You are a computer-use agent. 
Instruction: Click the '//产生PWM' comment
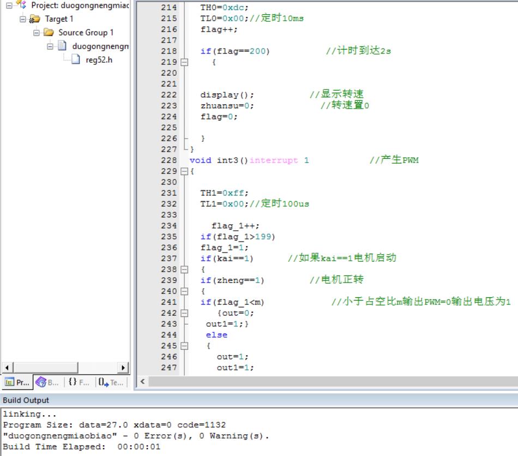point(394,160)
